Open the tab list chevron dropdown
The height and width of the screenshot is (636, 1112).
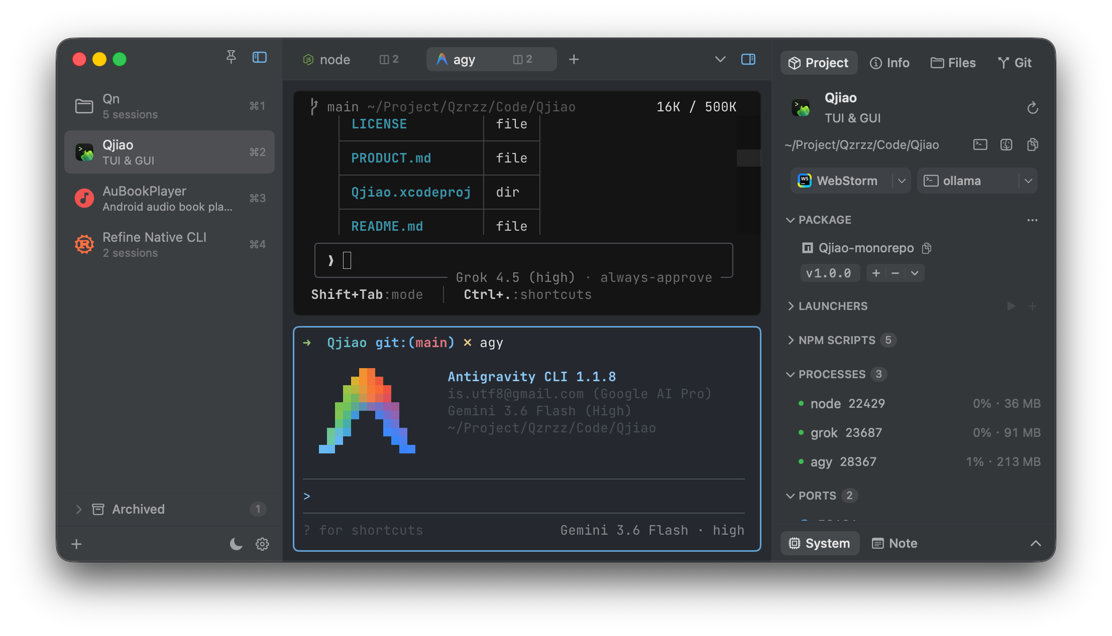(720, 59)
